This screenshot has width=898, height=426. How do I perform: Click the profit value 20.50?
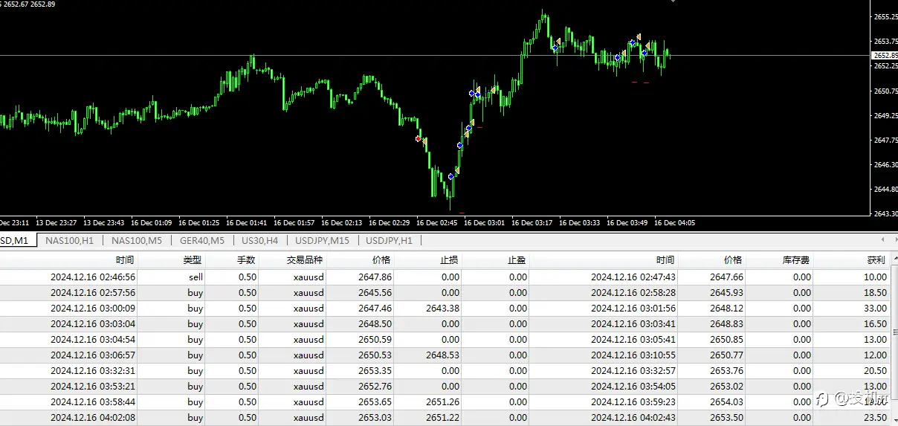875,370
